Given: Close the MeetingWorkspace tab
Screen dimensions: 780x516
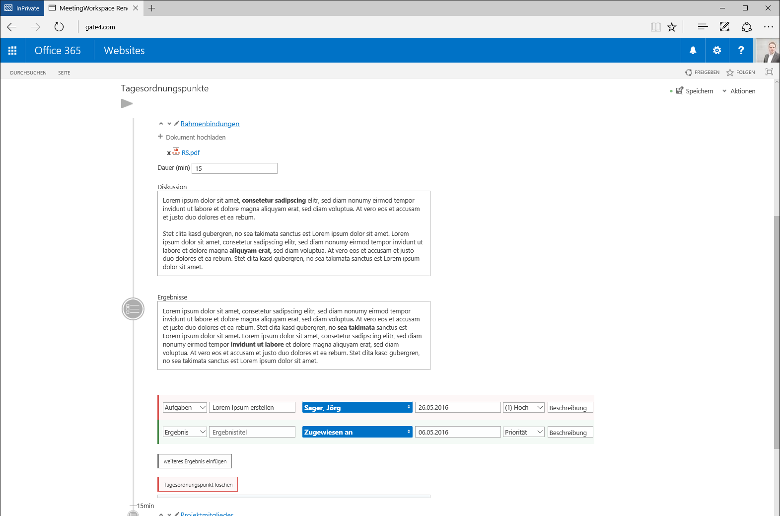Looking at the screenshot, I should (136, 8).
